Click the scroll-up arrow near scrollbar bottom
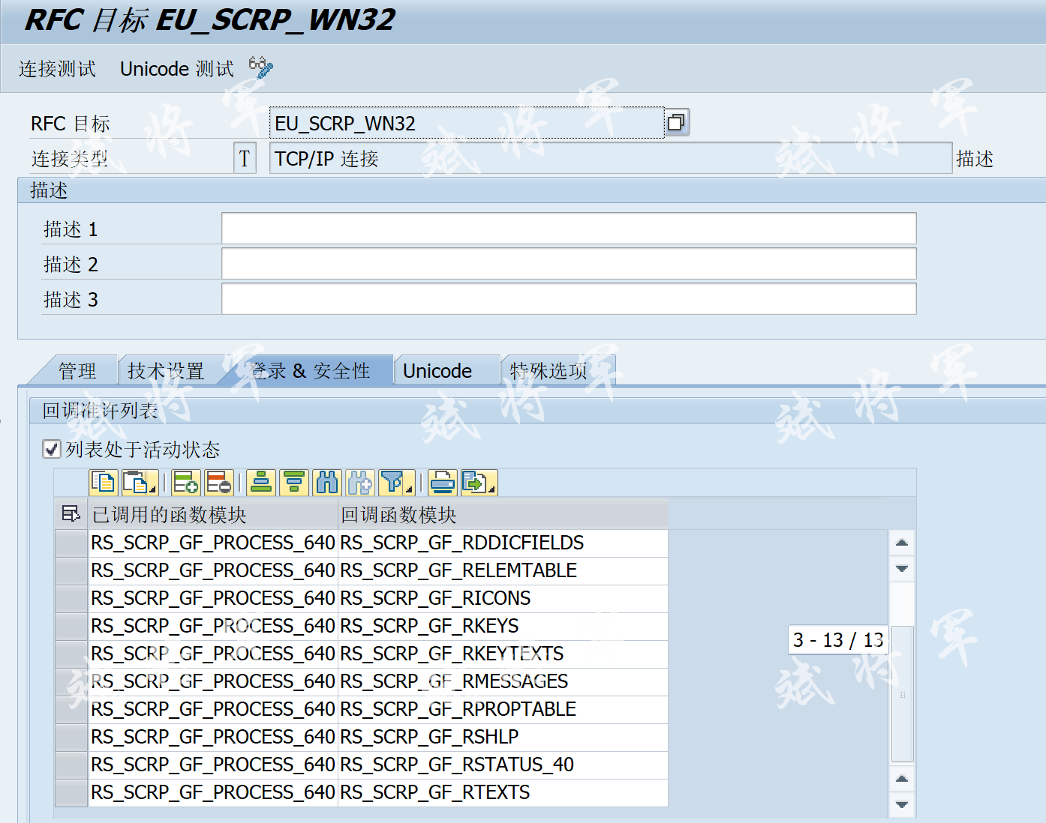 pyautogui.click(x=902, y=779)
